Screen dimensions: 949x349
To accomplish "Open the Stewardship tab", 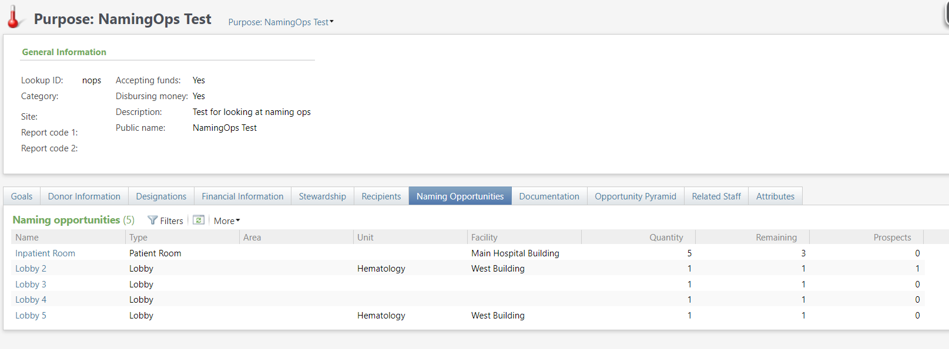I will pyautogui.click(x=322, y=196).
